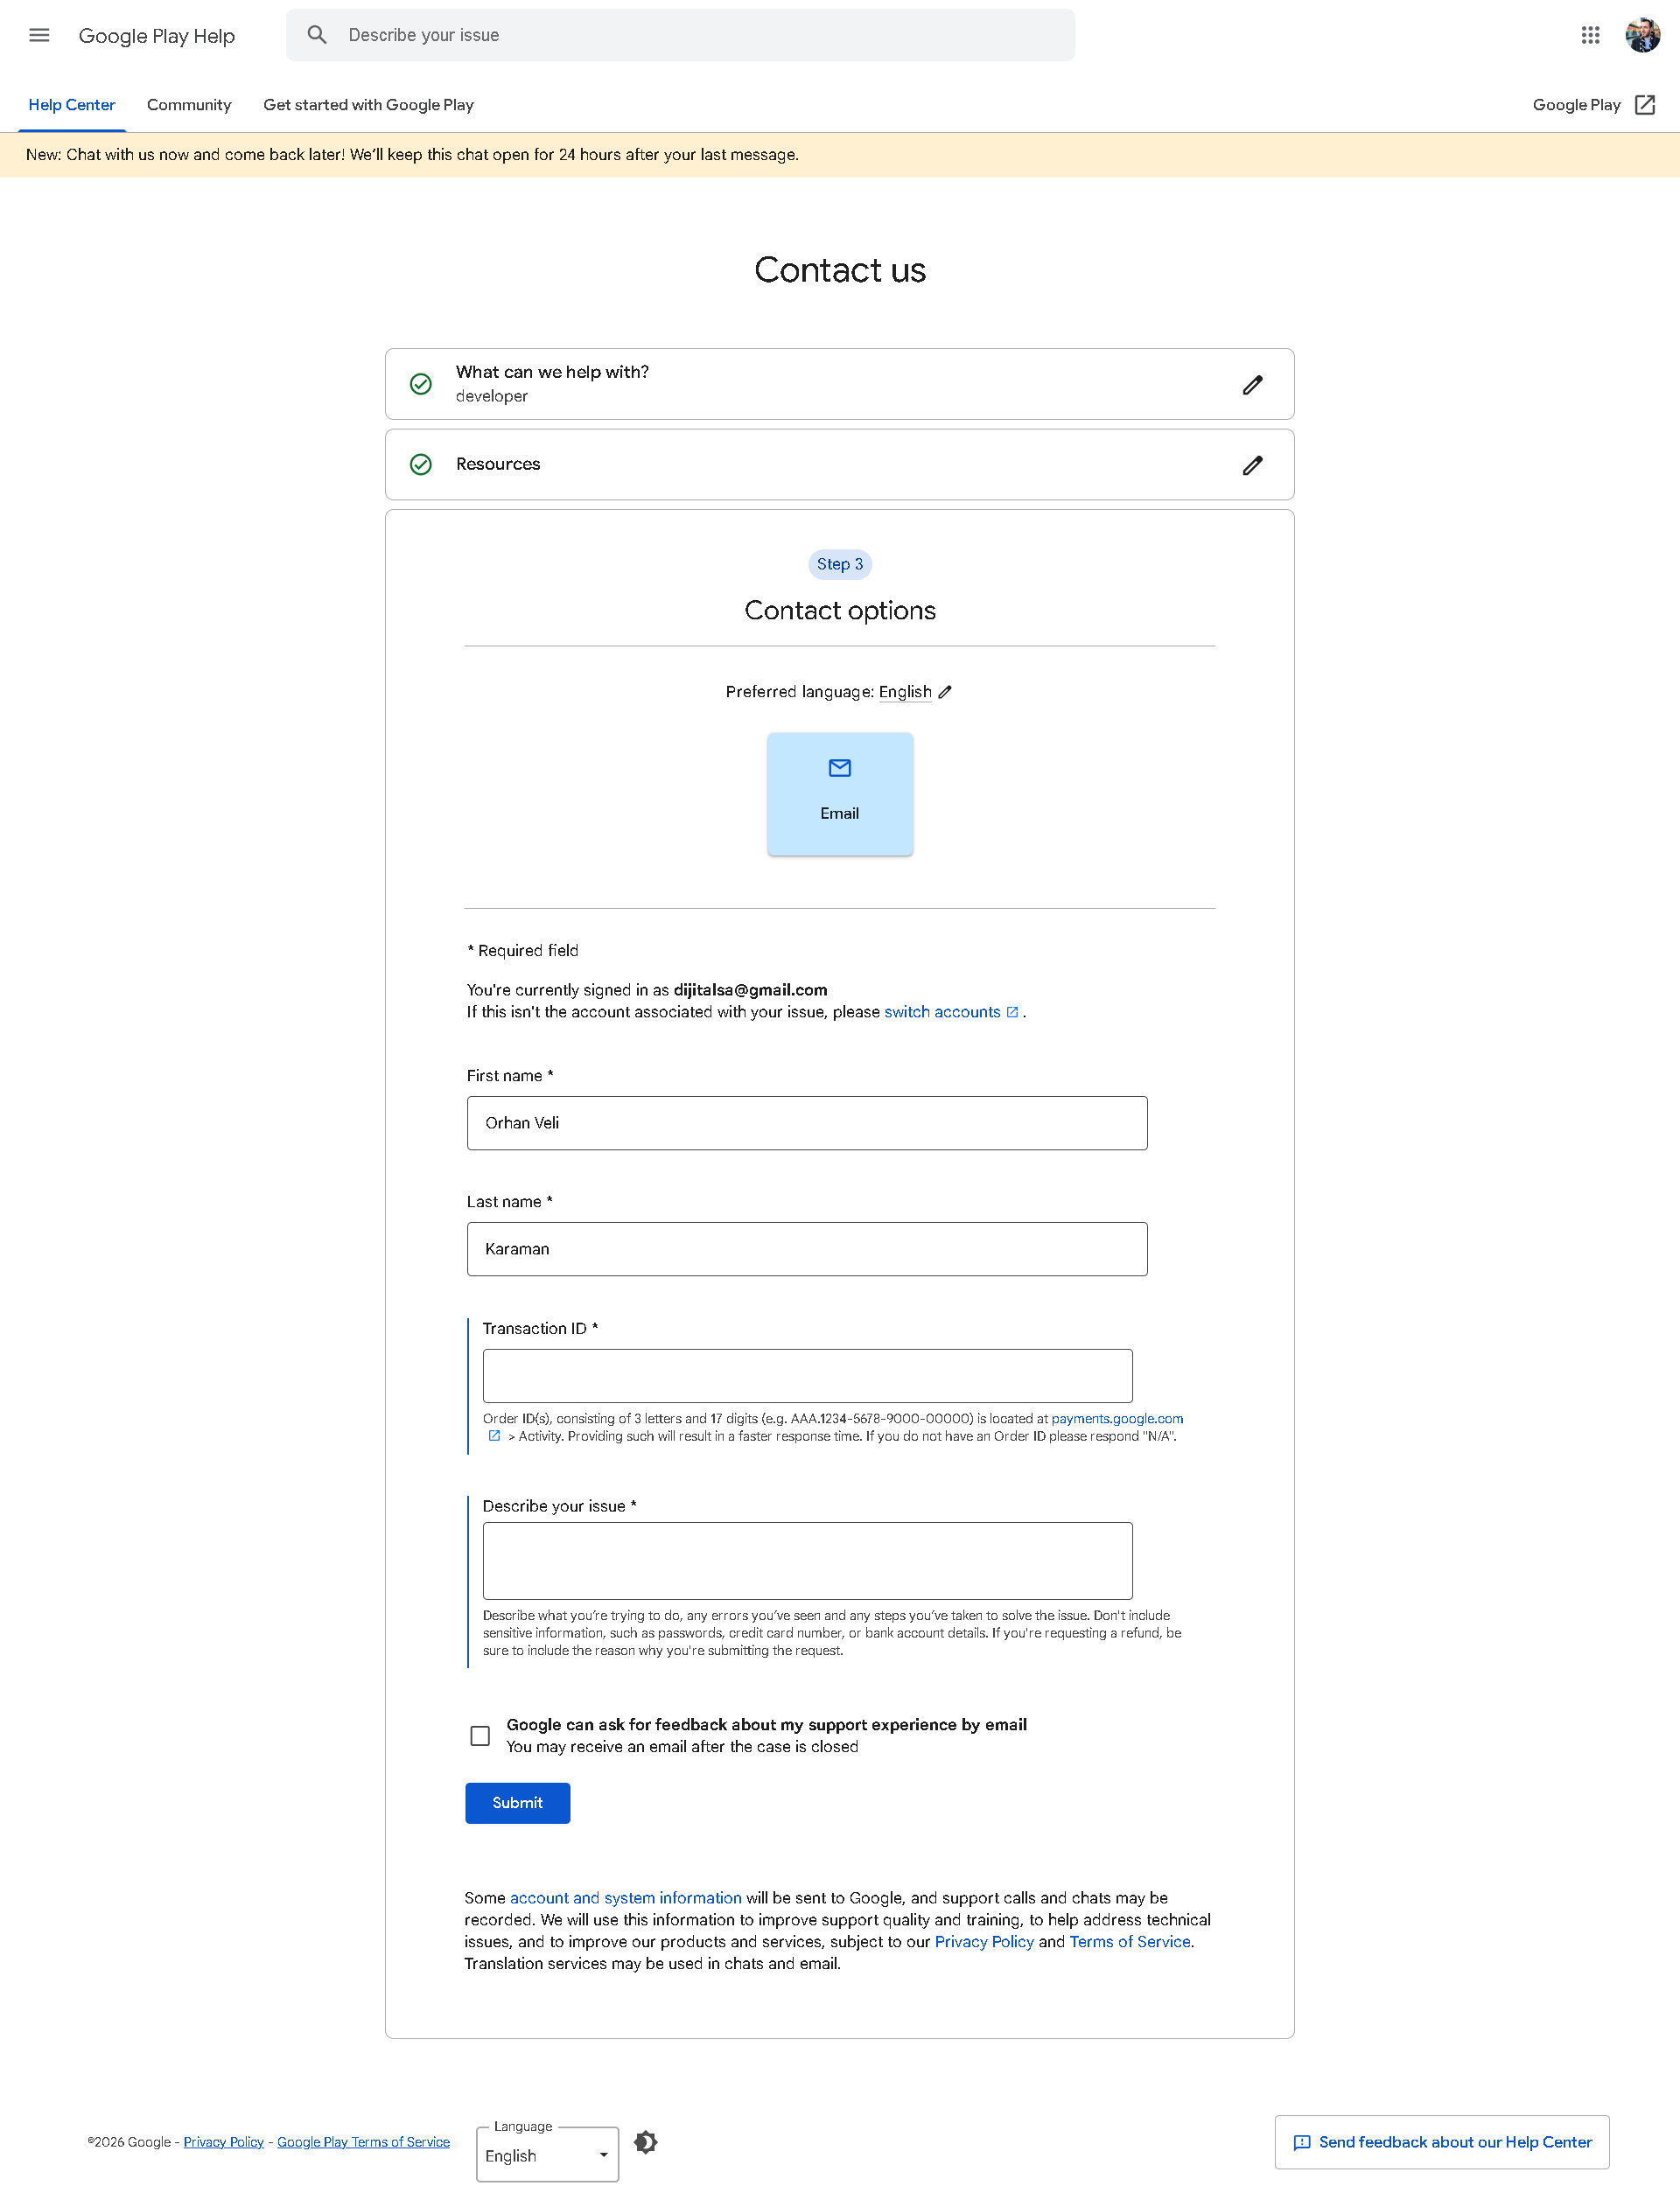The image size is (1680, 2193).
Task: Edit the 'What can we help with?' step
Action: click(x=1252, y=385)
